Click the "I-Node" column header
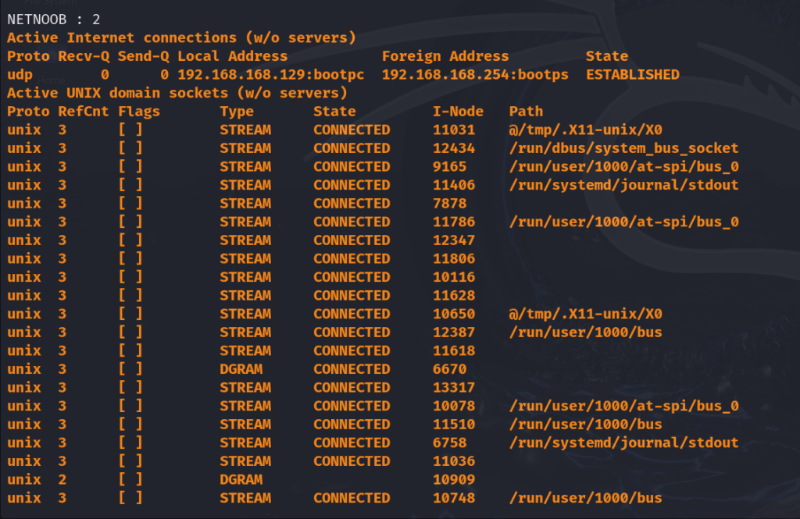Screen dimensions: 800x519 [x=458, y=112]
